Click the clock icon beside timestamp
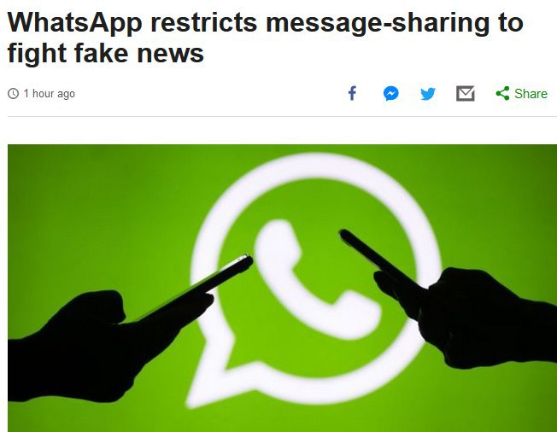The height and width of the screenshot is (432, 557). (x=13, y=94)
